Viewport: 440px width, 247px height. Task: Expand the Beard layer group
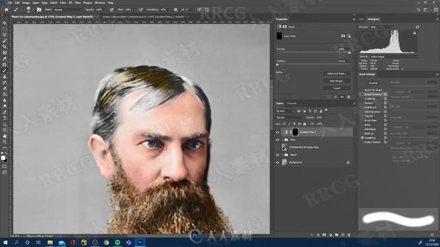pos(283,155)
